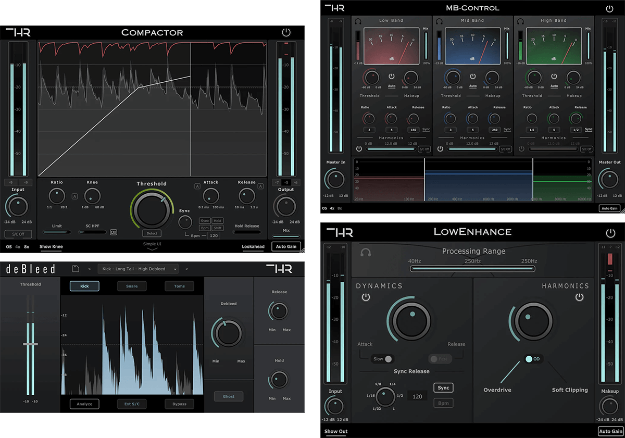The height and width of the screenshot is (438, 625).
Task: Click the LowEnhance Sync button
Action: pyautogui.click(x=443, y=387)
